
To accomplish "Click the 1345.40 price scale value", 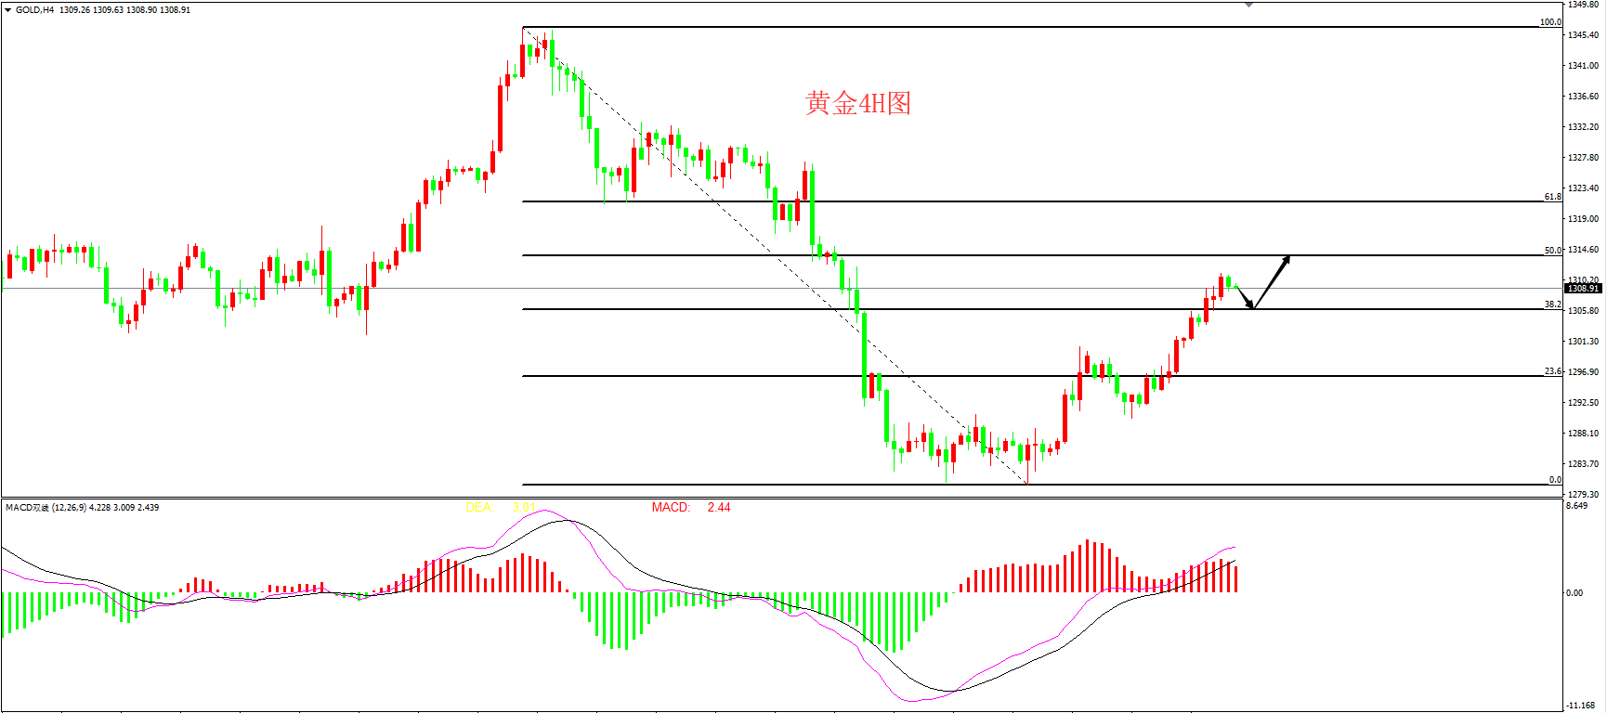I will click(1584, 35).
